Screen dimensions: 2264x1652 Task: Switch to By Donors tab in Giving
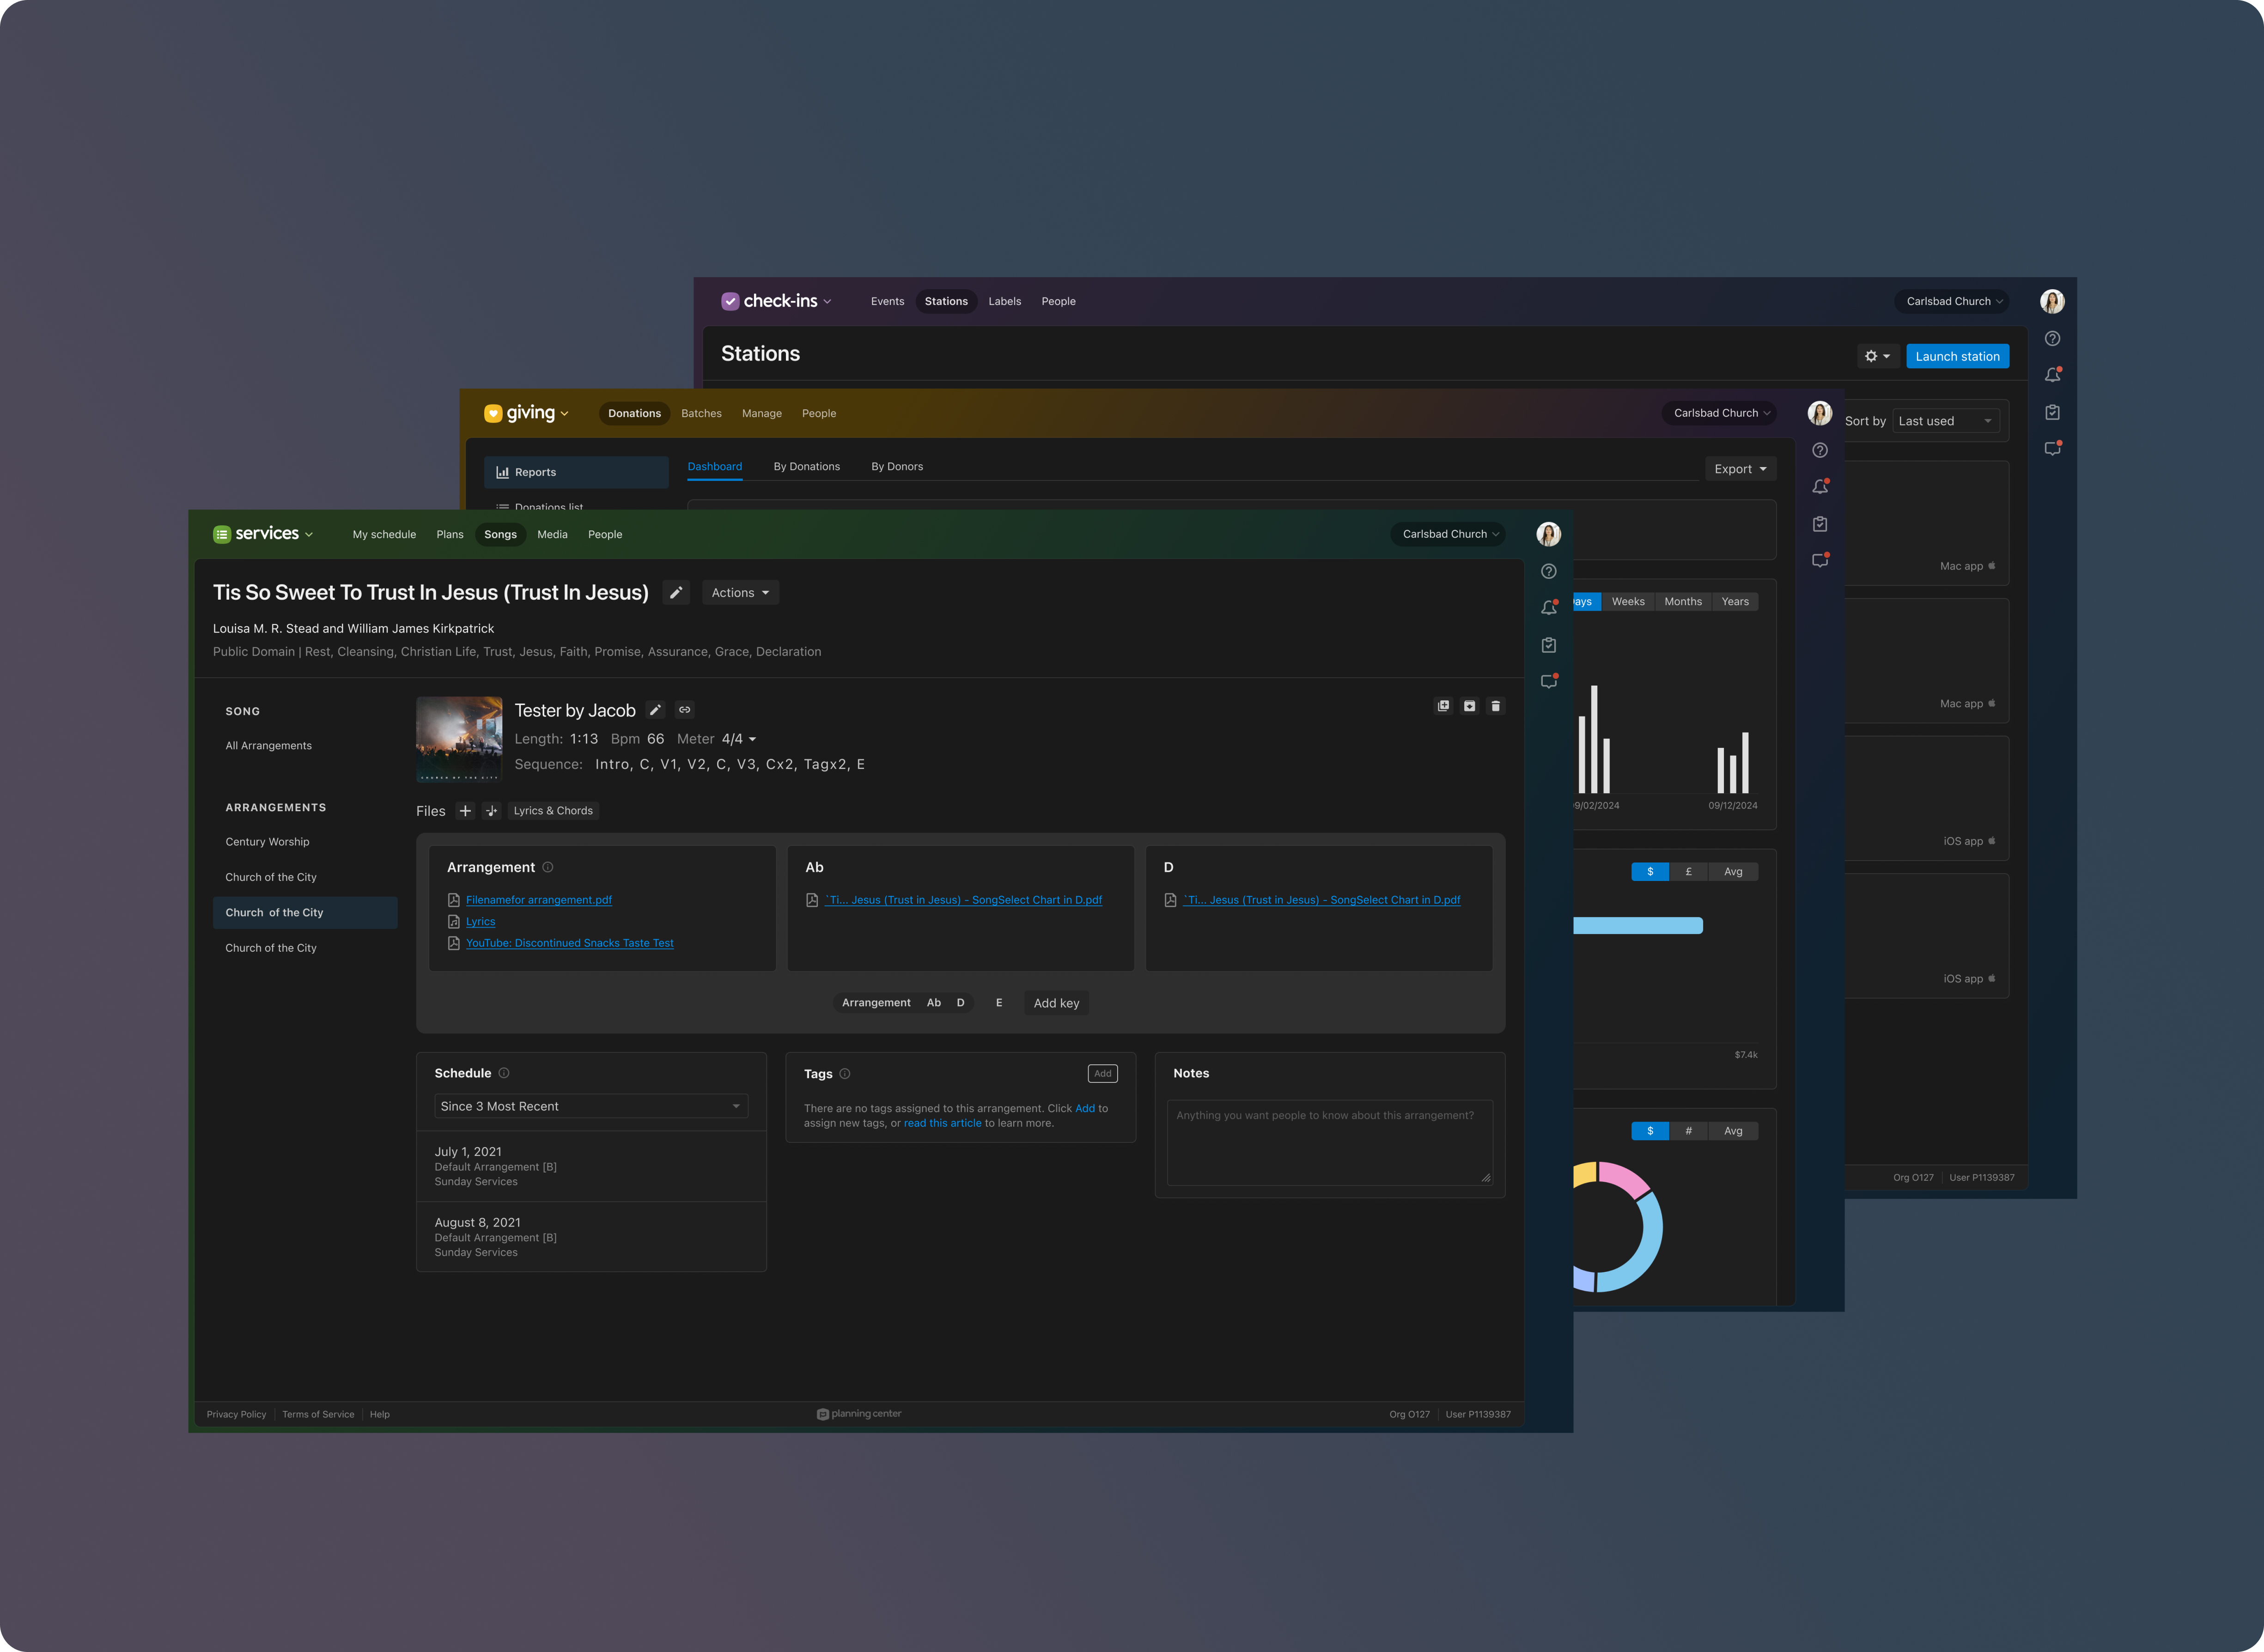(896, 467)
